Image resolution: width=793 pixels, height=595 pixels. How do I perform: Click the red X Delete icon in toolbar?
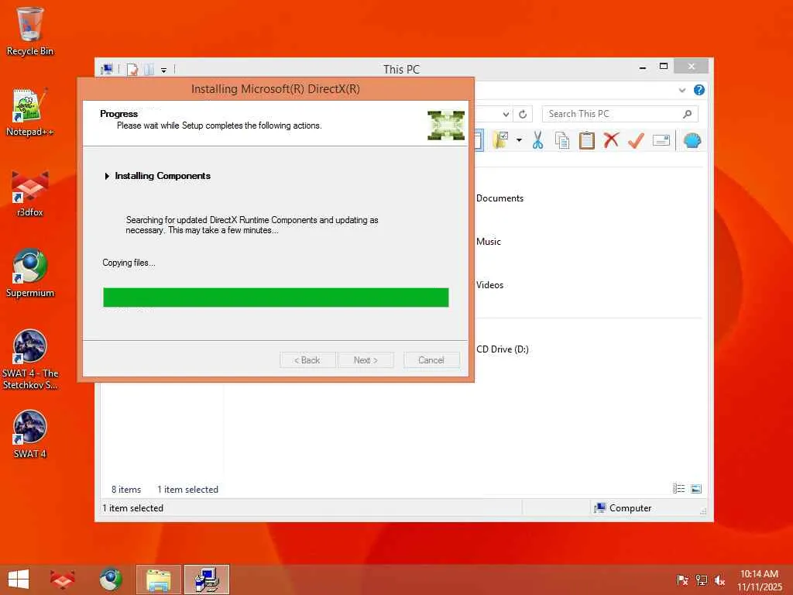click(x=611, y=139)
